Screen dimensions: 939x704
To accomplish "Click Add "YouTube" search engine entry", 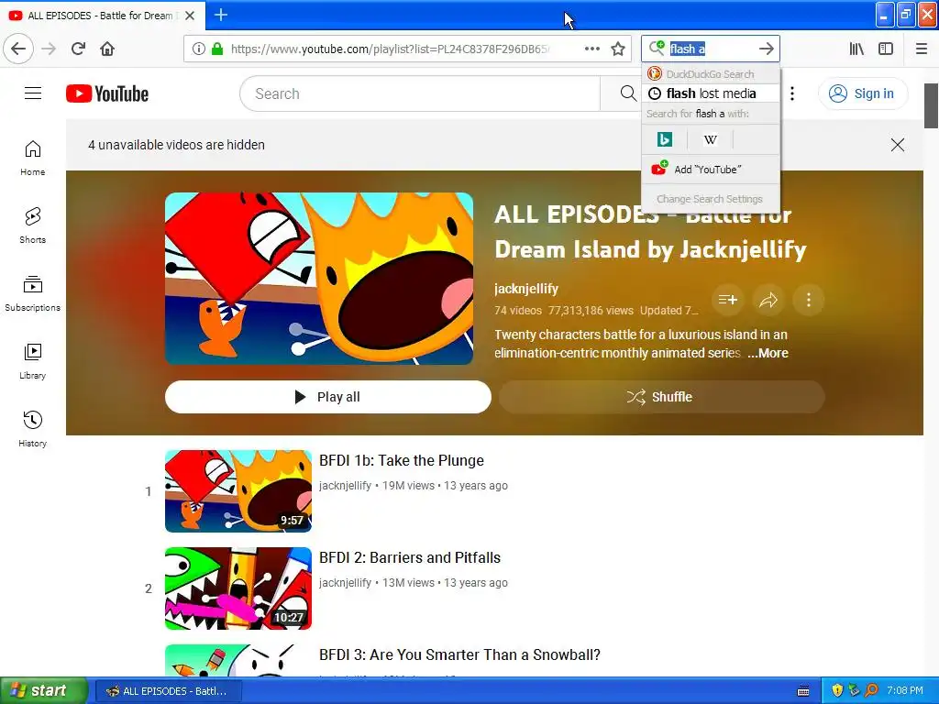I will [711, 170].
